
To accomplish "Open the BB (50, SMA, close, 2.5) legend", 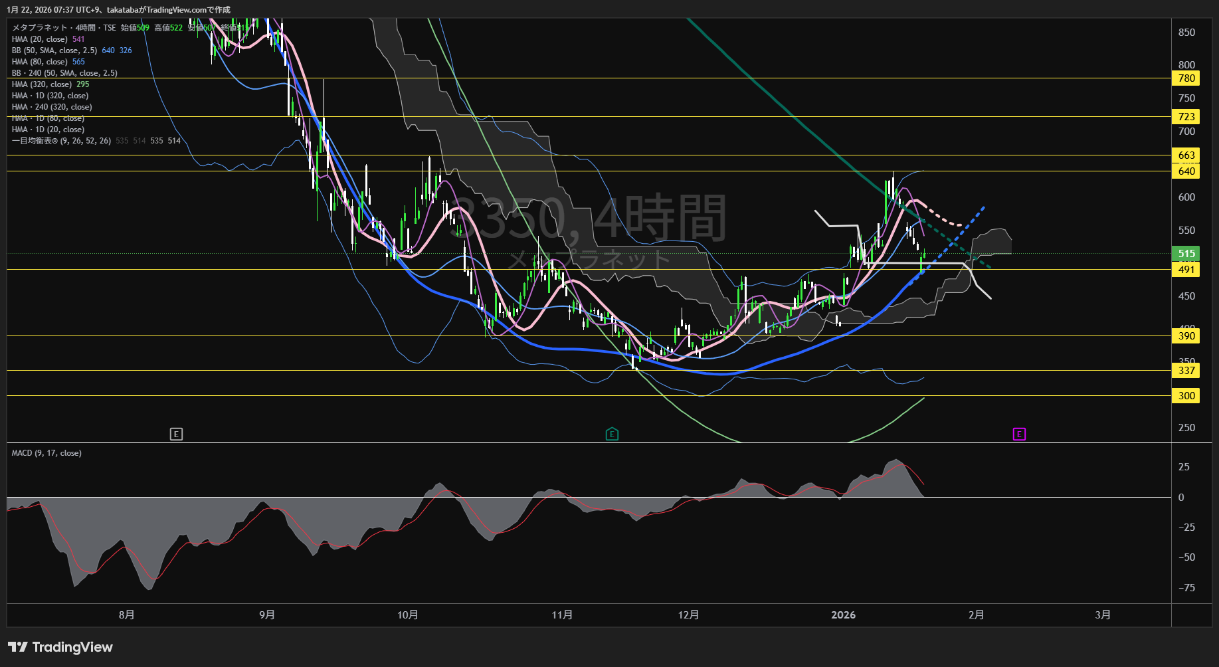I will (54, 50).
